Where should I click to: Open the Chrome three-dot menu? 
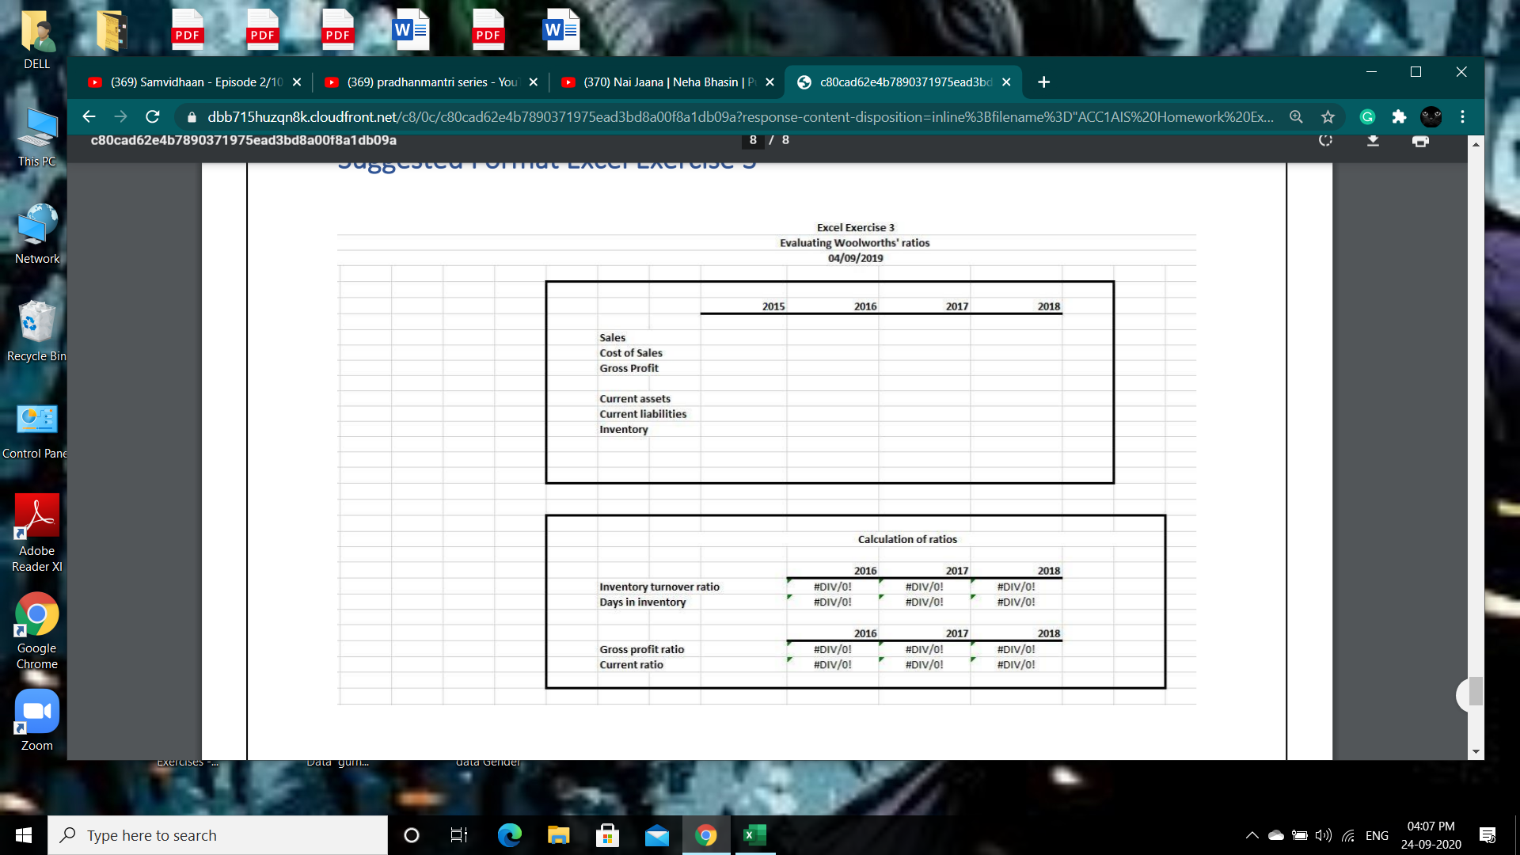tap(1463, 116)
